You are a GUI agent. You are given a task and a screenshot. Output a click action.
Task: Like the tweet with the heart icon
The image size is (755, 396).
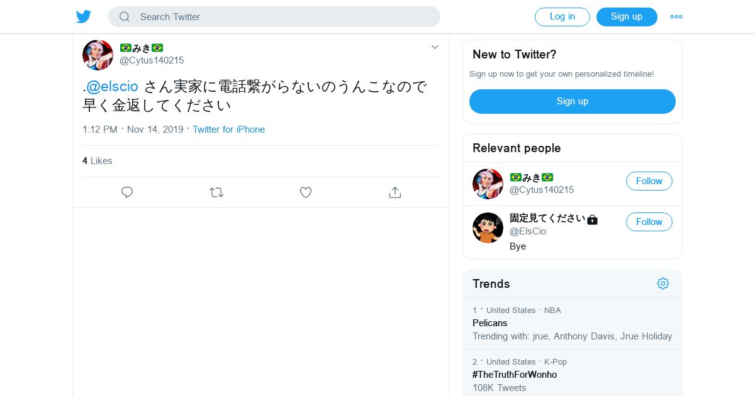pos(306,192)
